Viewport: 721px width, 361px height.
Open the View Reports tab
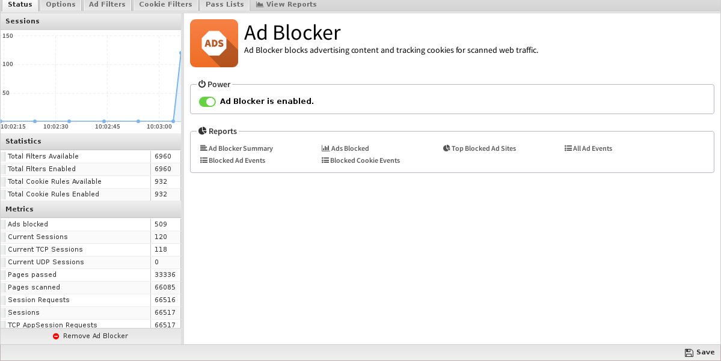coord(286,5)
